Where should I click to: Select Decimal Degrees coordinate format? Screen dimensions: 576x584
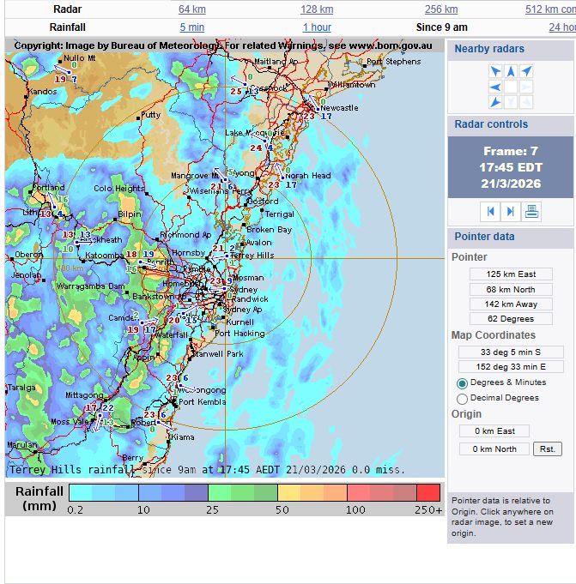(x=463, y=398)
